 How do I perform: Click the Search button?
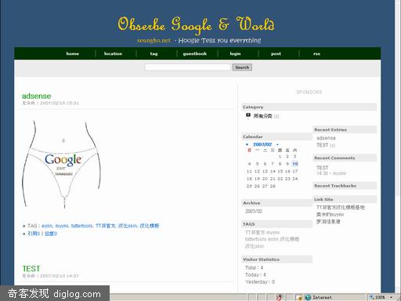pyautogui.click(x=242, y=67)
